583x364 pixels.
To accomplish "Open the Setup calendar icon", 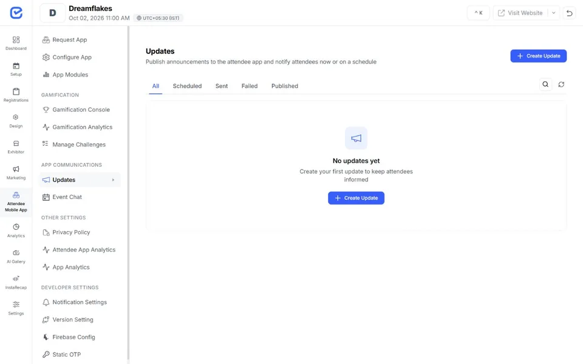I will pyautogui.click(x=16, y=66).
